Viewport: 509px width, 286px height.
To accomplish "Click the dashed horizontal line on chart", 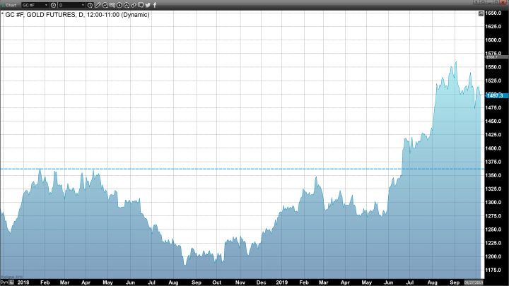I will tap(212, 169).
